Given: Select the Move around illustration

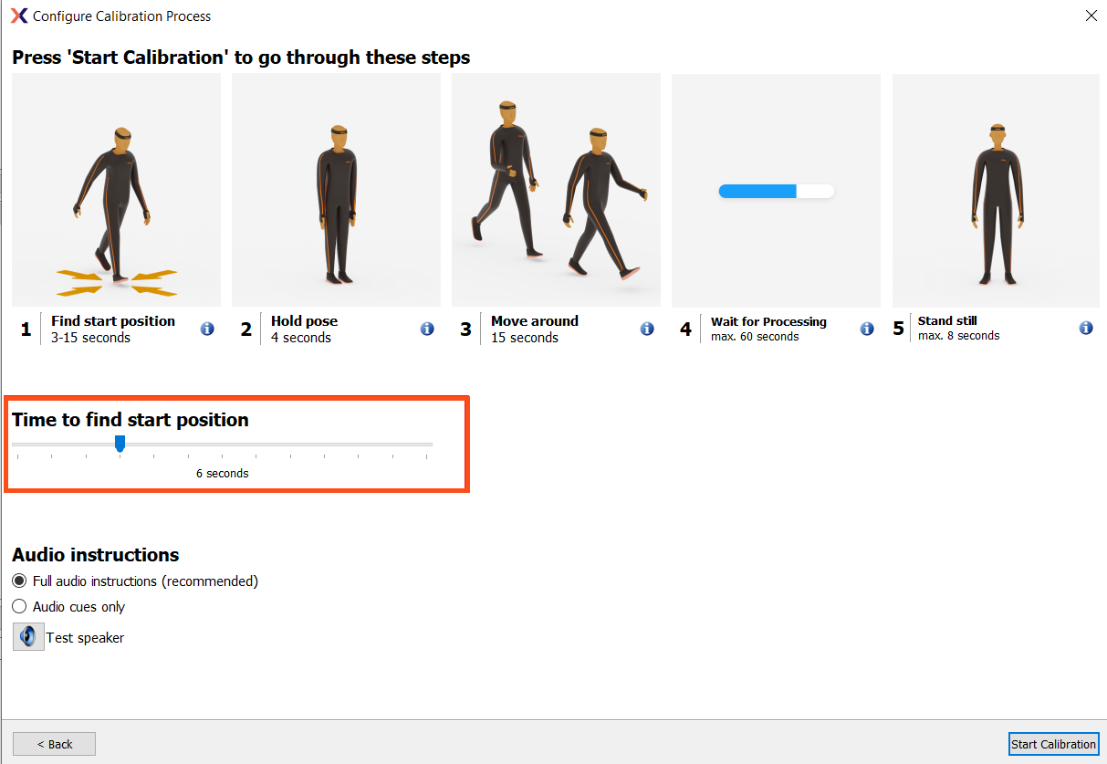Looking at the screenshot, I should pyautogui.click(x=556, y=189).
